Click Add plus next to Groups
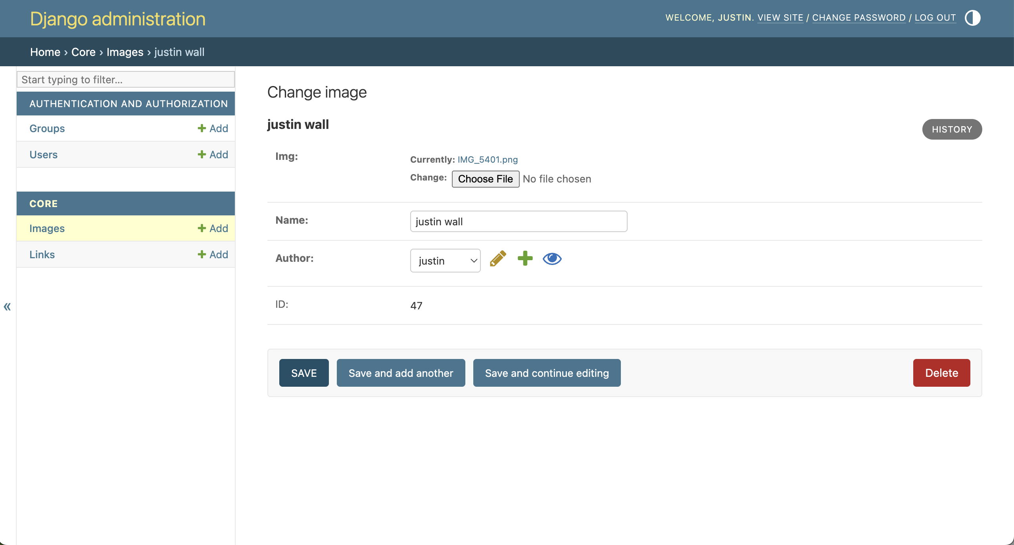The image size is (1014, 545). [213, 129]
